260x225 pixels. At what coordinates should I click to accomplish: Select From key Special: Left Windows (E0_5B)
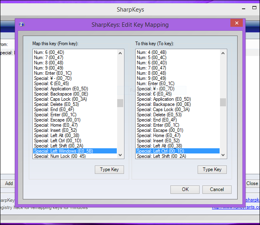[x=75, y=151]
